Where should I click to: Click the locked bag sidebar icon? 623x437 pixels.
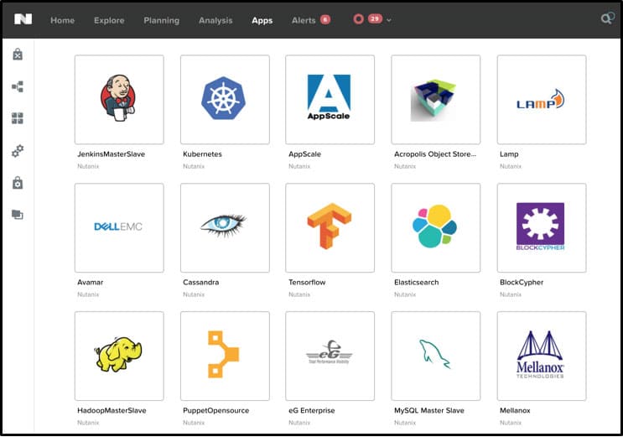point(18,183)
